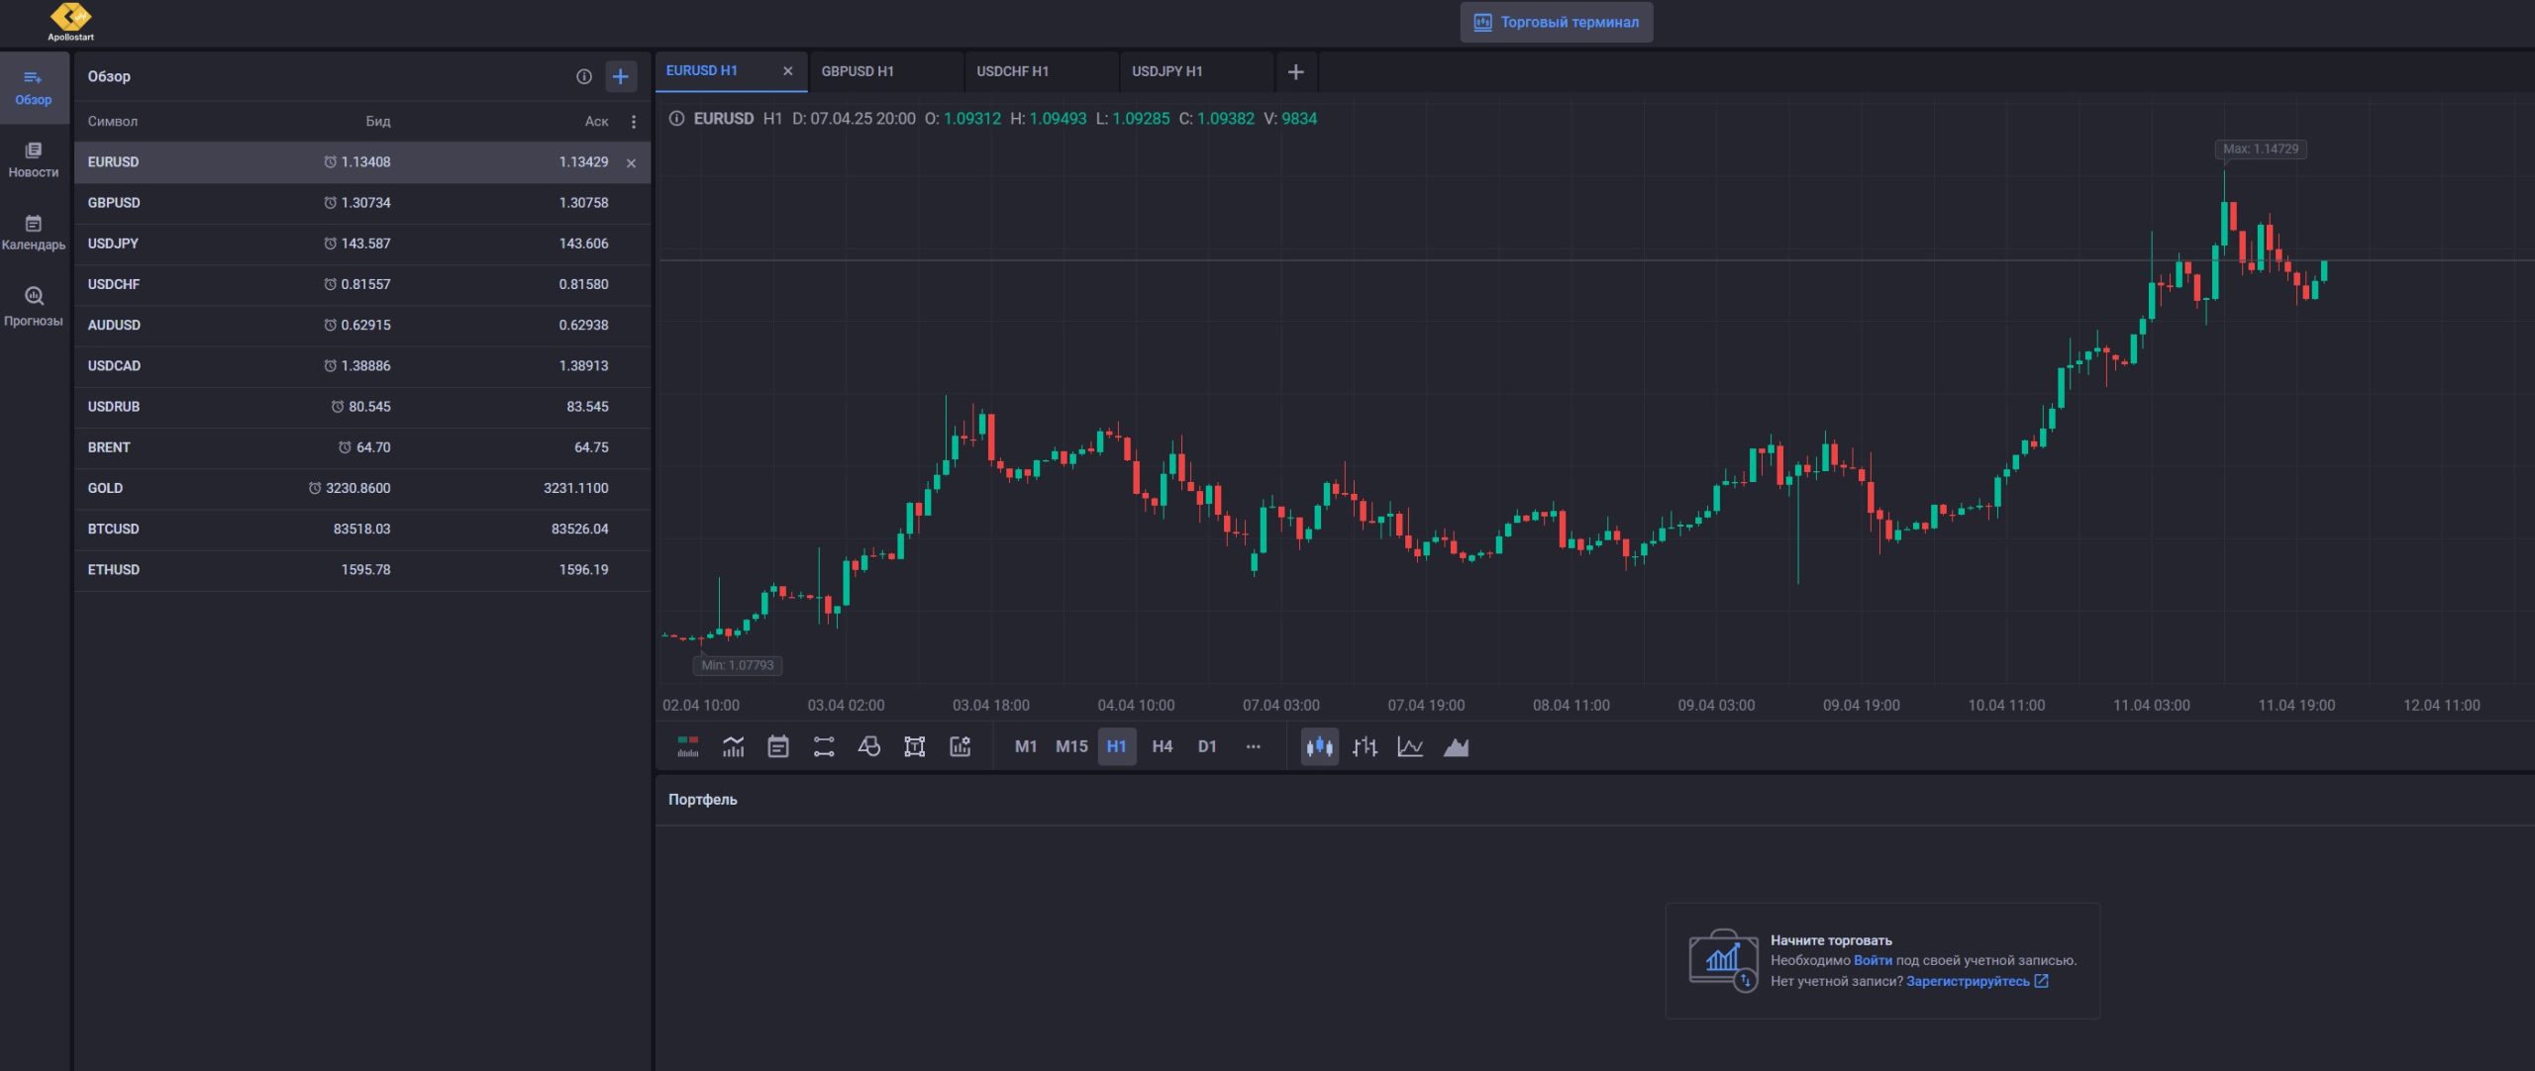Select the line drawing tool icon
The height and width of the screenshot is (1071, 2535).
click(824, 747)
